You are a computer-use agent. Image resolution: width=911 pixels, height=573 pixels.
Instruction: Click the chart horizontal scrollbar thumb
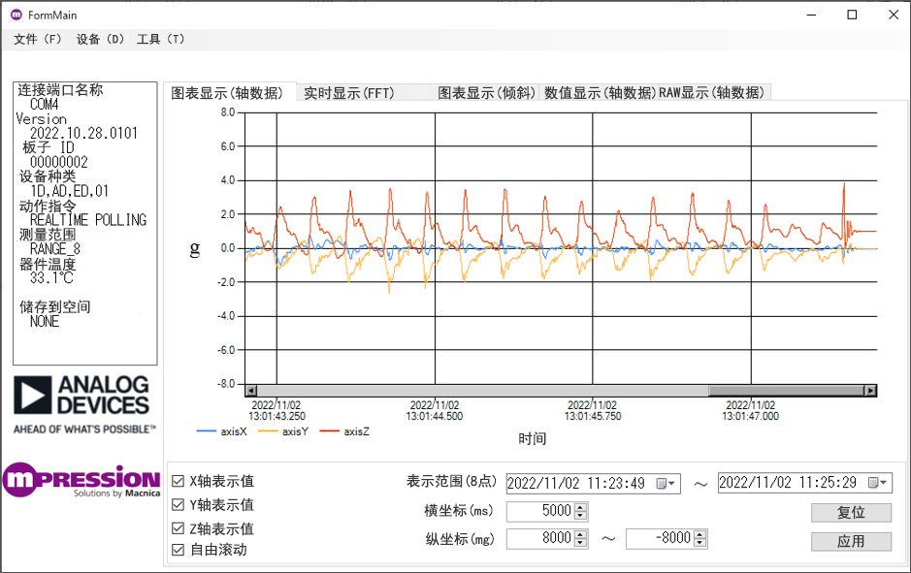point(786,391)
